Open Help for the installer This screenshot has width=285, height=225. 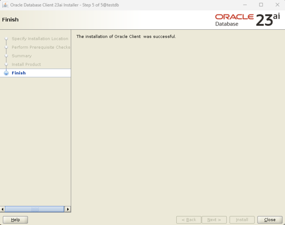[15, 220]
